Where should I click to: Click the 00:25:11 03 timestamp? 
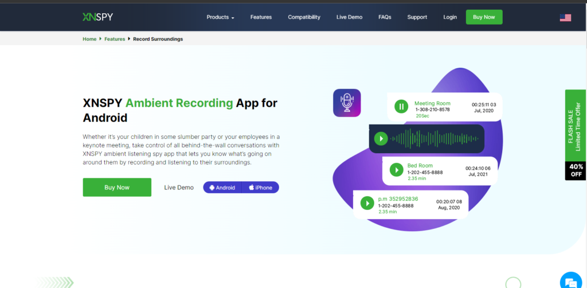(484, 104)
